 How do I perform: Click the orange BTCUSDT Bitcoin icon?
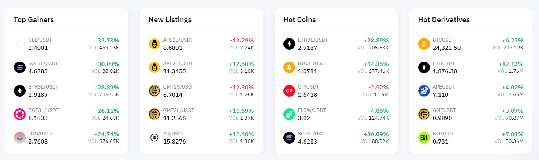(x=424, y=44)
